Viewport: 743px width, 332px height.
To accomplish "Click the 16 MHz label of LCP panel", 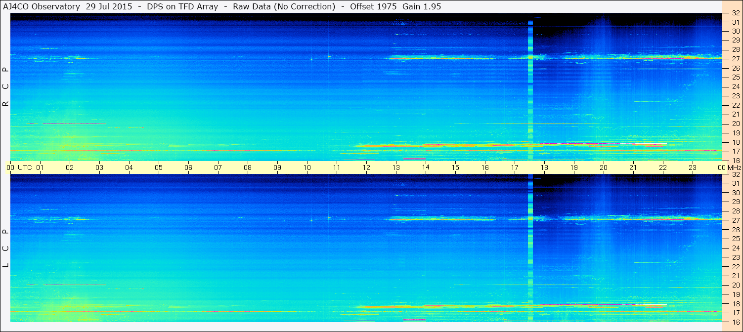I will (735, 322).
